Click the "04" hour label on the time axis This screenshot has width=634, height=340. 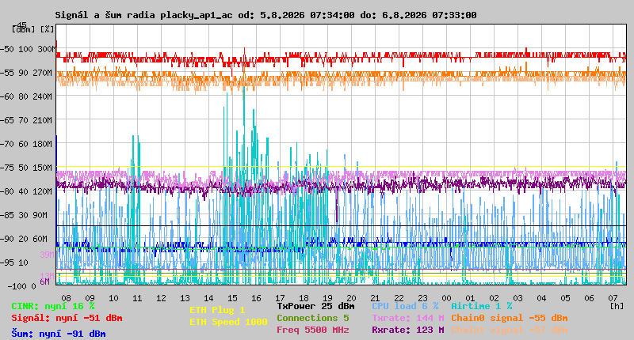coord(541,298)
